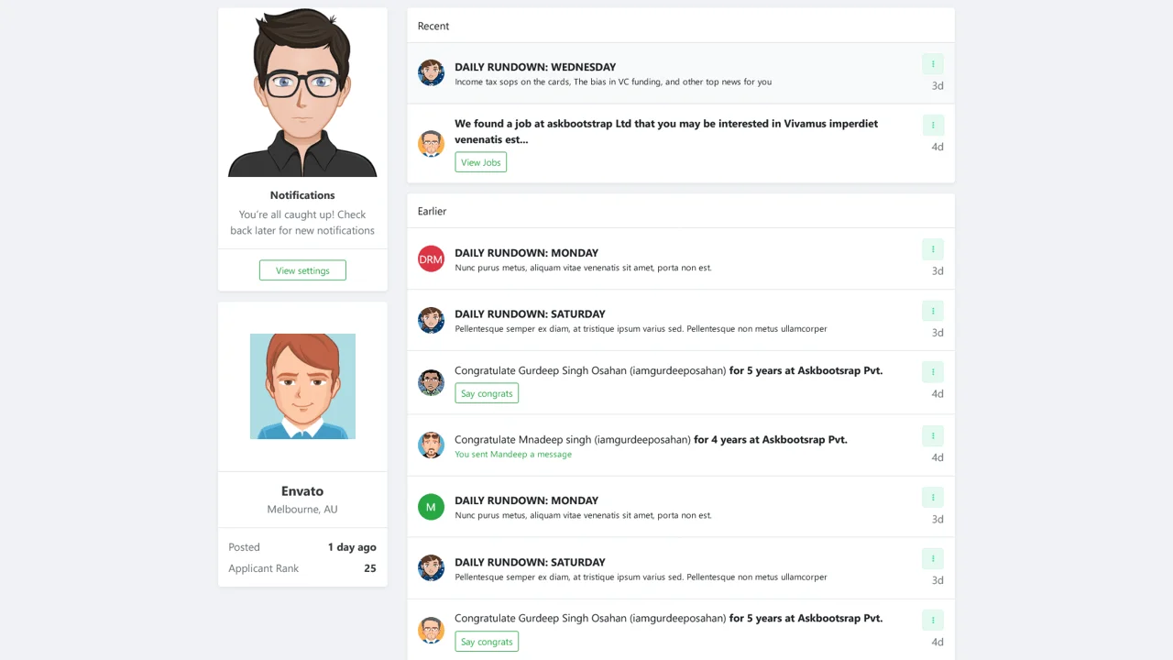This screenshot has width=1173, height=660.
Task: Open three-dot menu on DRM Monday rundown
Action: 932,249
